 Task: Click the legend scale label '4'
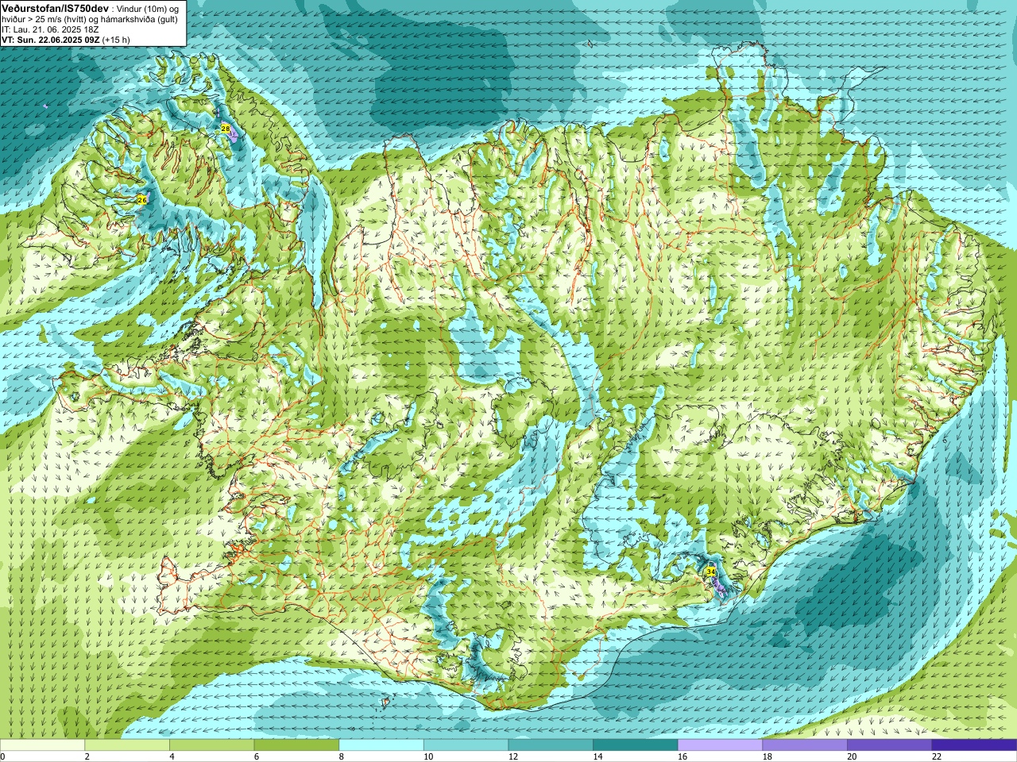click(172, 756)
